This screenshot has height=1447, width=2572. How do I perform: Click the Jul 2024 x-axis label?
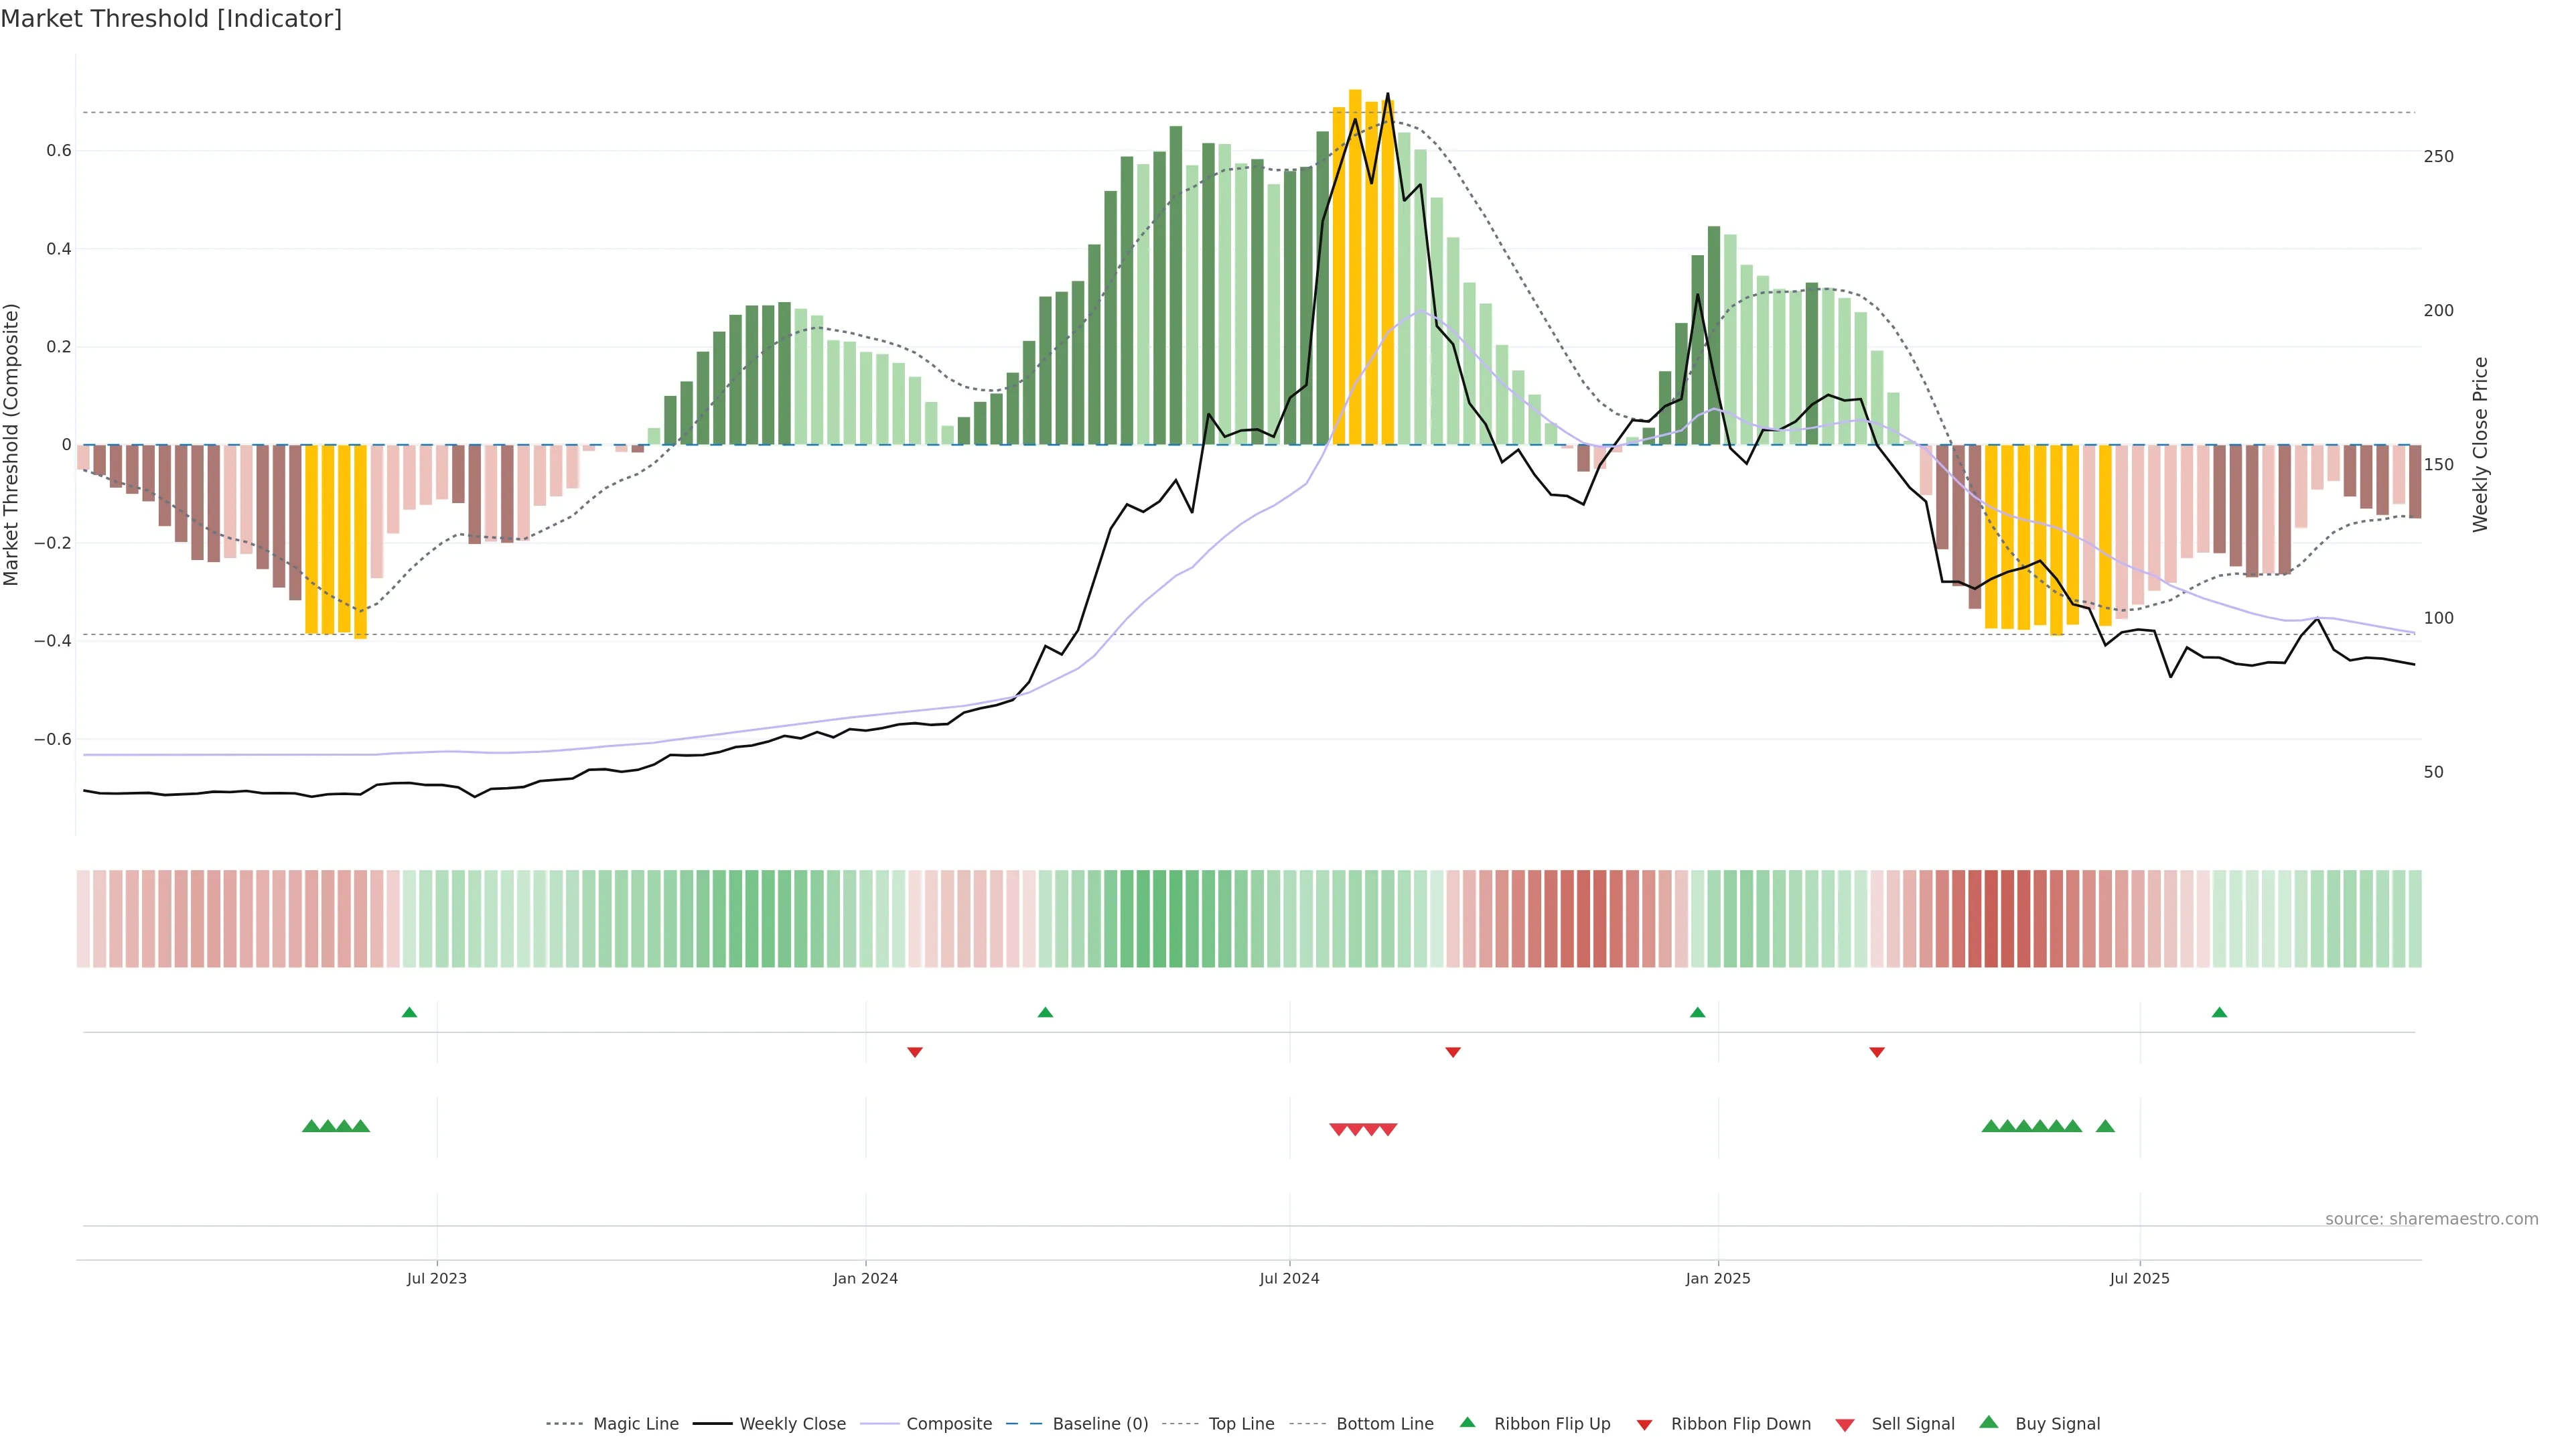tap(1289, 1278)
